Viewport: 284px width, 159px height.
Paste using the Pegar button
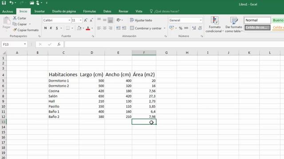7,23
